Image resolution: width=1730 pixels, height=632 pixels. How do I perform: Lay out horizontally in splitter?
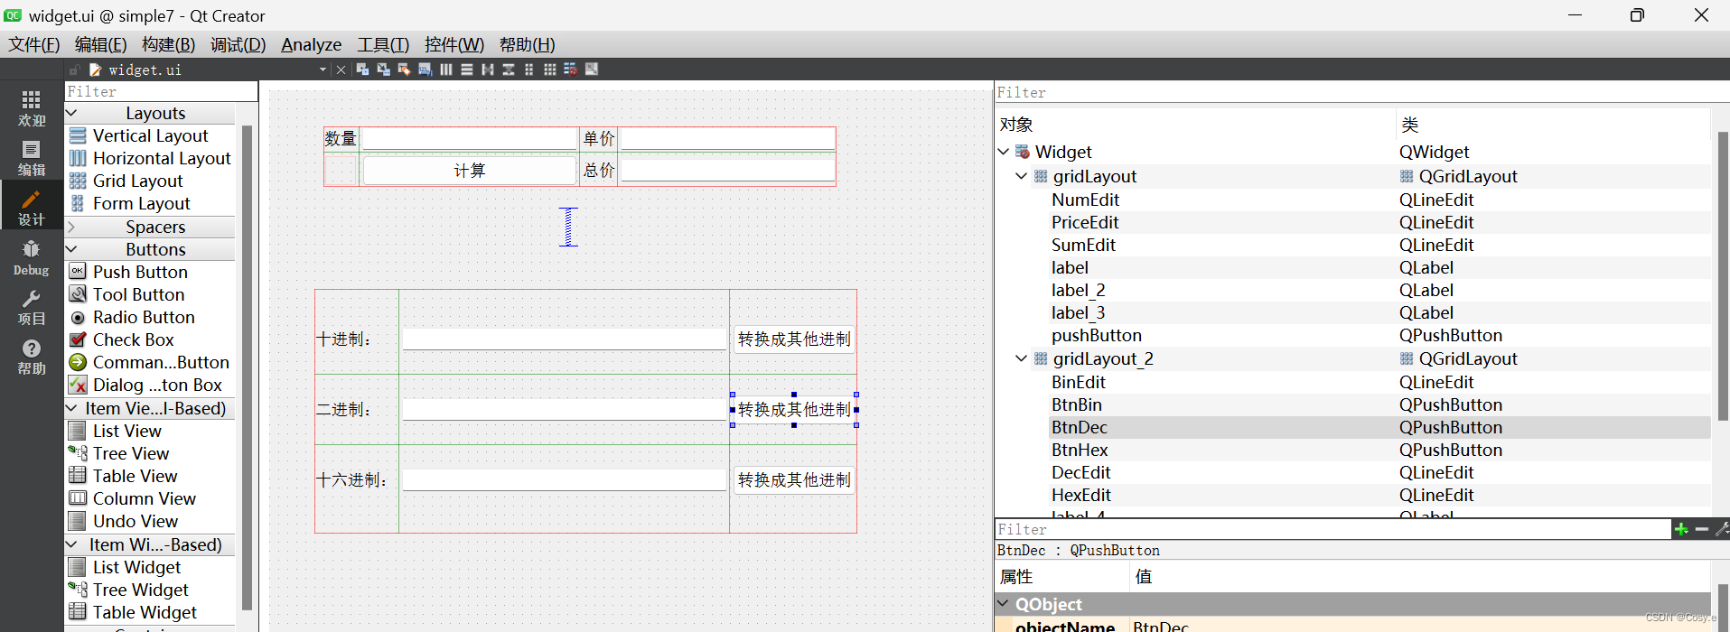click(488, 70)
